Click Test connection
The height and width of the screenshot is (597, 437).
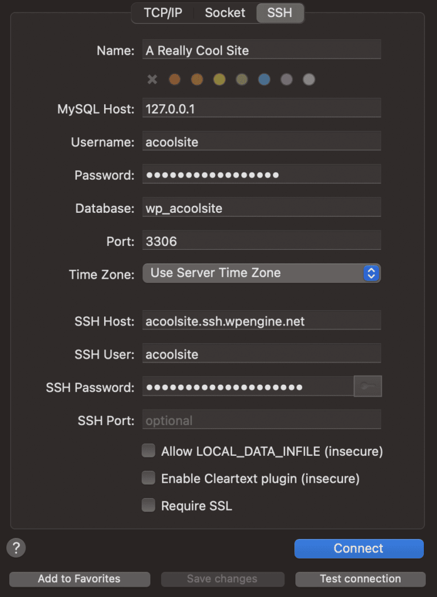pos(360,579)
